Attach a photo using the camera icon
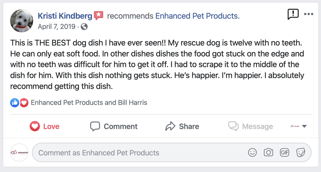 268,152
